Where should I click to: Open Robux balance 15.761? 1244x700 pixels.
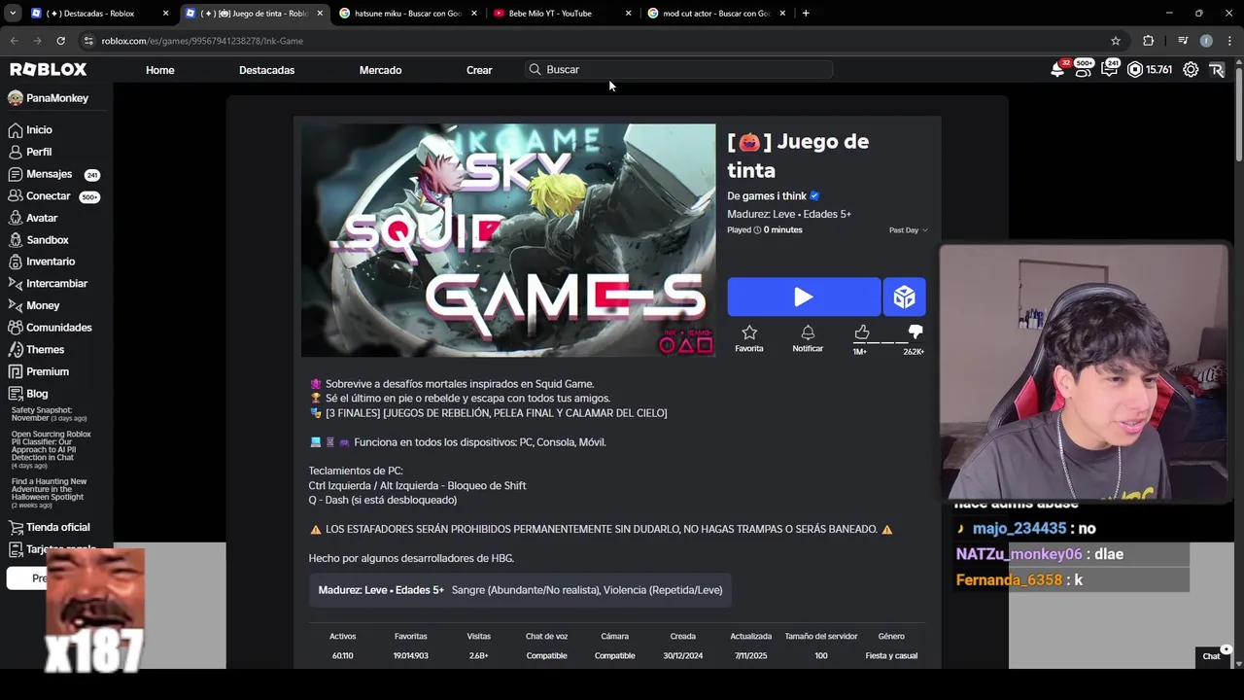pyautogui.click(x=1150, y=70)
